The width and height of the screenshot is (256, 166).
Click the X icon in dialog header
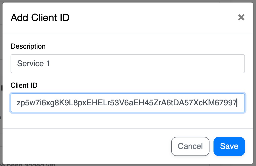coord(241,18)
